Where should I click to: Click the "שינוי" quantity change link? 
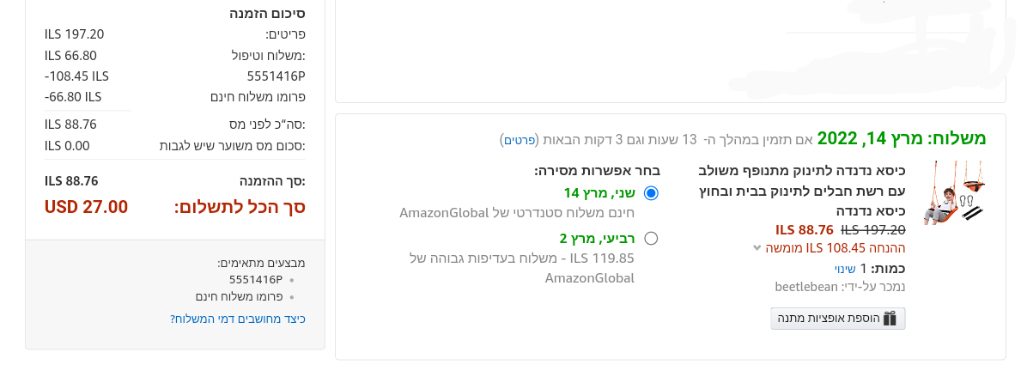(x=845, y=268)
